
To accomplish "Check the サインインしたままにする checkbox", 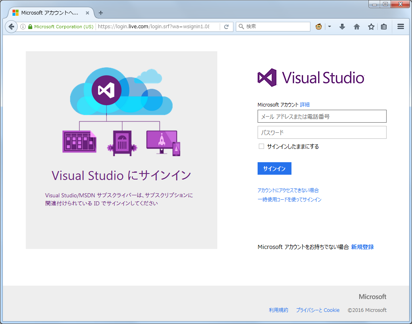I will [261, 146].
